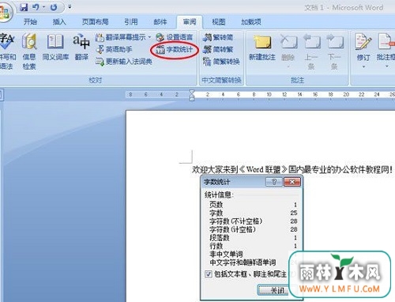This screenshot has height=302, width=395.
Task: Expand the 修订 dropdown arrow
Action: (x=363, y=66)
